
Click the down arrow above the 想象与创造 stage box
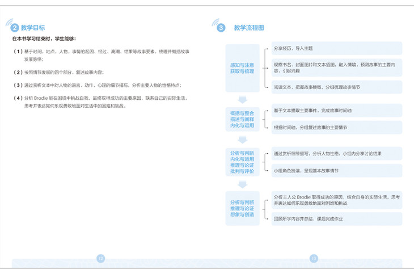click(242, 184)
